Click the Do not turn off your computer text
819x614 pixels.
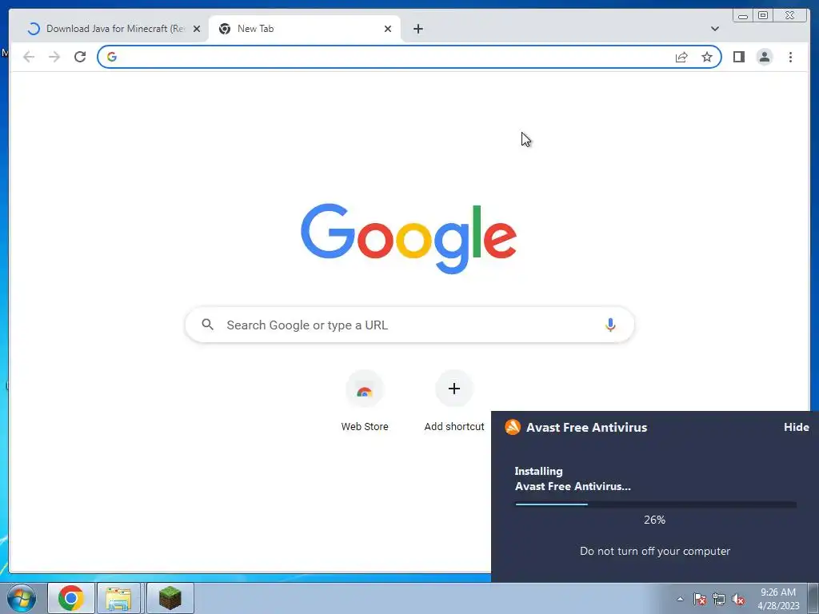tap(655, 552)
